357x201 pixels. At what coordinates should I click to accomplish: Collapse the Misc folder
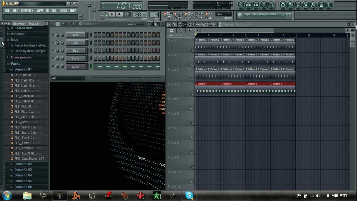pos(14,40)
